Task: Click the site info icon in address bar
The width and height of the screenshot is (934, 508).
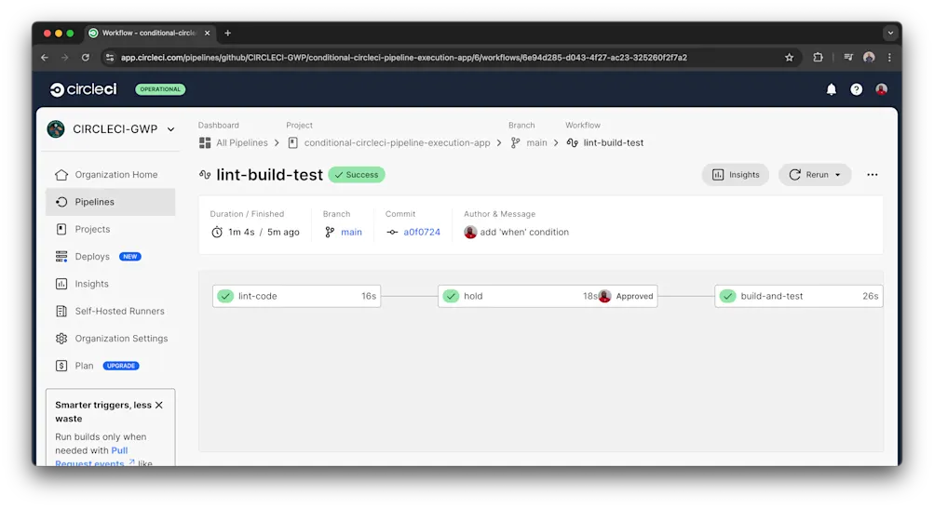Action: click(x=109, y=58)
